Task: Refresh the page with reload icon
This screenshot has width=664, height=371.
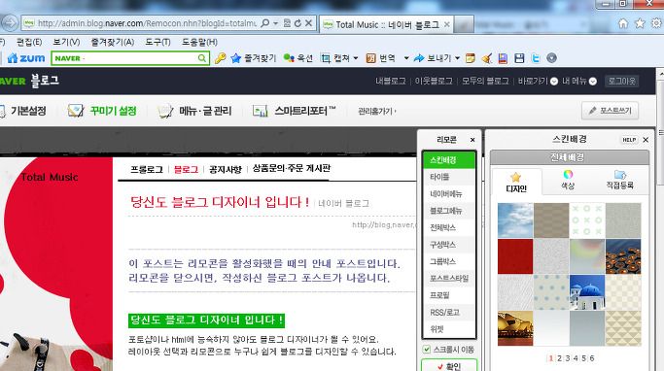Action: coord(297,23)
